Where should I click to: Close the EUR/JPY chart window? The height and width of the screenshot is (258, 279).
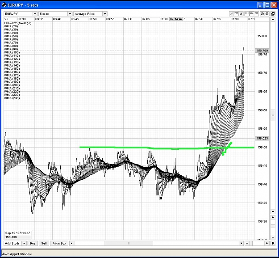(274, 5)
